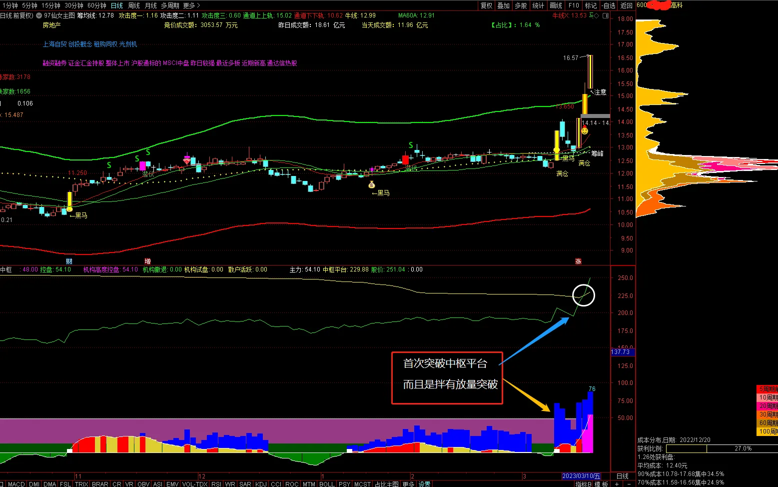Select the 100周期前 cost color swatch
Viewport: 778px width, 487px height.
(x=768, y=431)
